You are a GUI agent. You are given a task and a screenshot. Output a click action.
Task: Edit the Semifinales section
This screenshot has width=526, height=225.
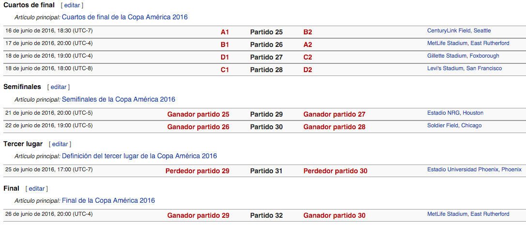click(59, 87)
